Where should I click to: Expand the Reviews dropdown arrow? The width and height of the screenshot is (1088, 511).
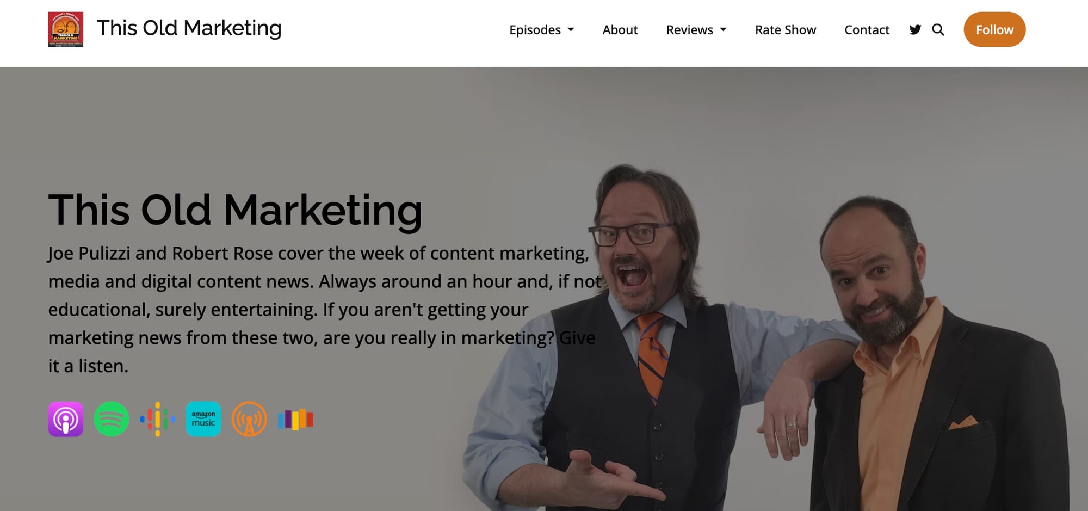[723, 30]
